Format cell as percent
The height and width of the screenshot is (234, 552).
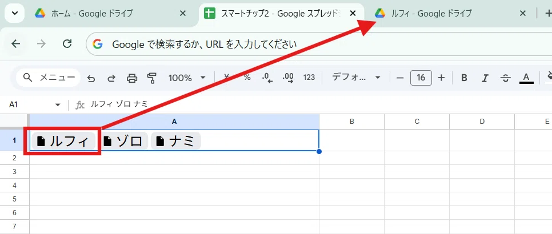[x=247, y=78]
